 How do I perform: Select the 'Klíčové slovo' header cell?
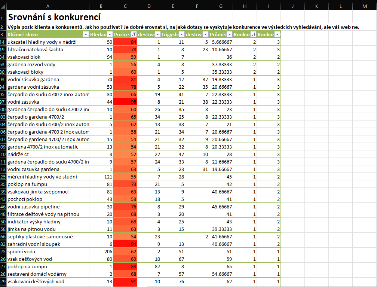[48, 35]
